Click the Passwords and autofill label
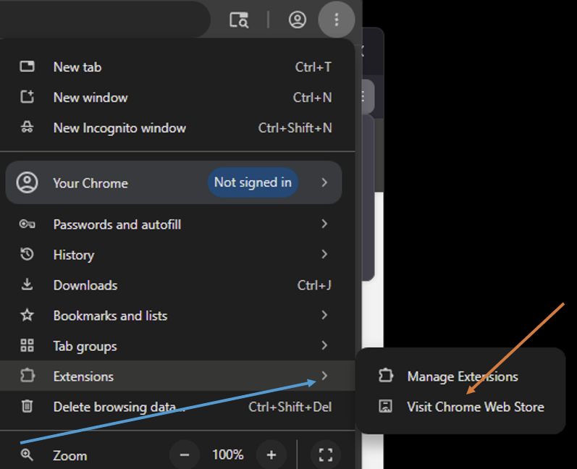Image resolution: width=577 pixels, height=469 pixels. (117, 224)
